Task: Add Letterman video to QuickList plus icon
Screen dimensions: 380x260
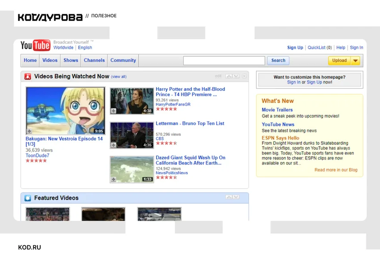Action: click(114, 145)
